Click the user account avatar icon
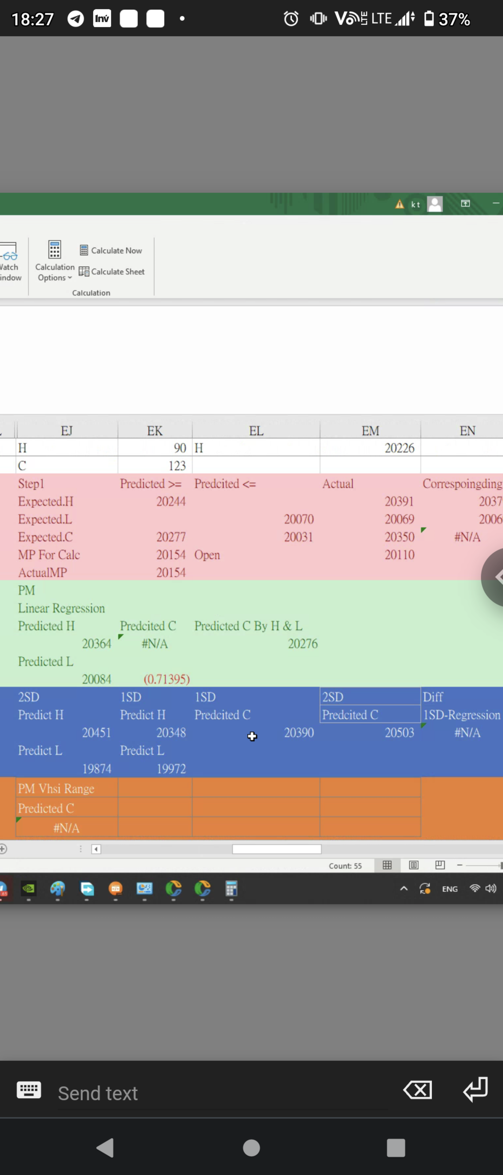The width and height of the screenshot is (503, 1175). [x=434, y=204]
